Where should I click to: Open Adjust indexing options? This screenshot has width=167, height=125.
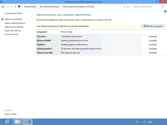coord(15,23)
